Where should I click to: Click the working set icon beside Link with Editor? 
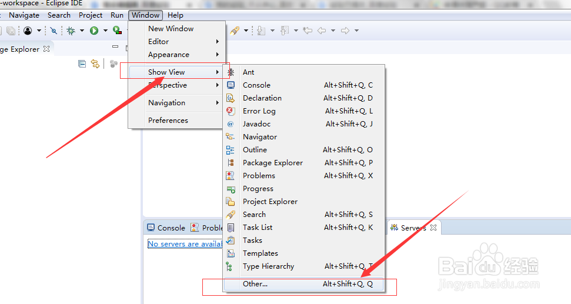[x=113, y=64]
